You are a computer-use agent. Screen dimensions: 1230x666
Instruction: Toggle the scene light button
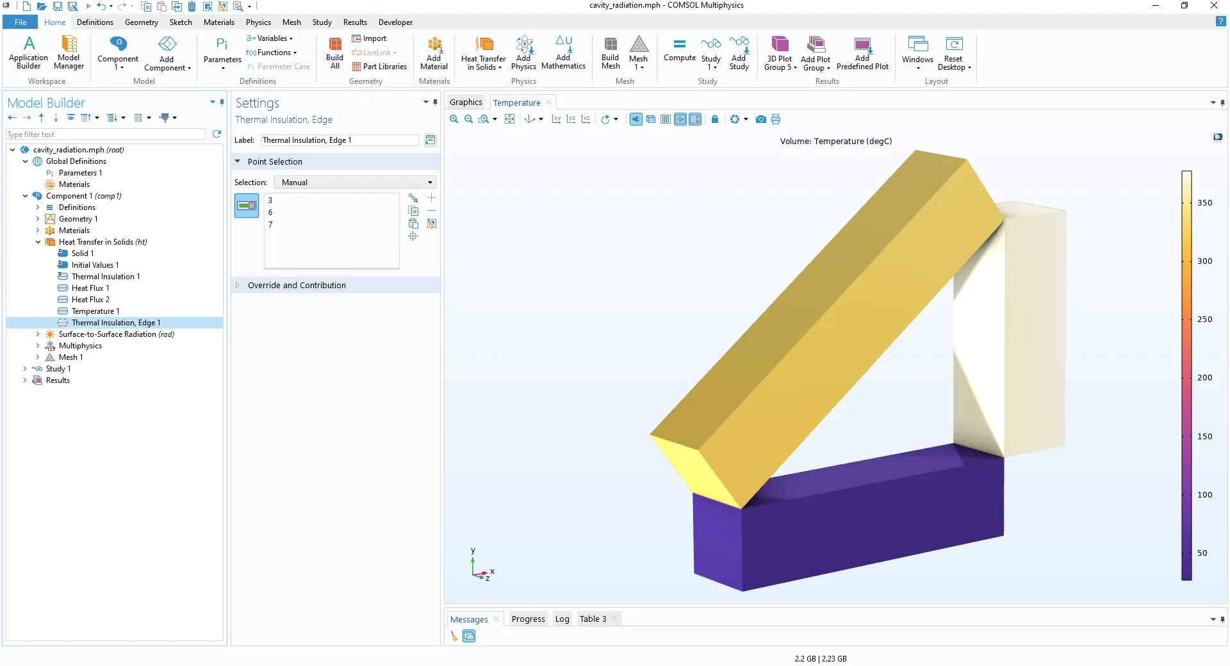click(x=636, y=119)
